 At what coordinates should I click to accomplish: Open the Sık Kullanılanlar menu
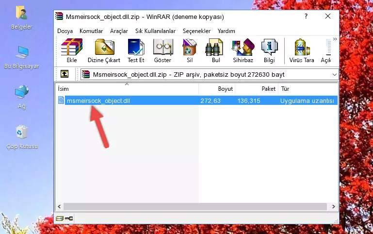tap(155, 31)
